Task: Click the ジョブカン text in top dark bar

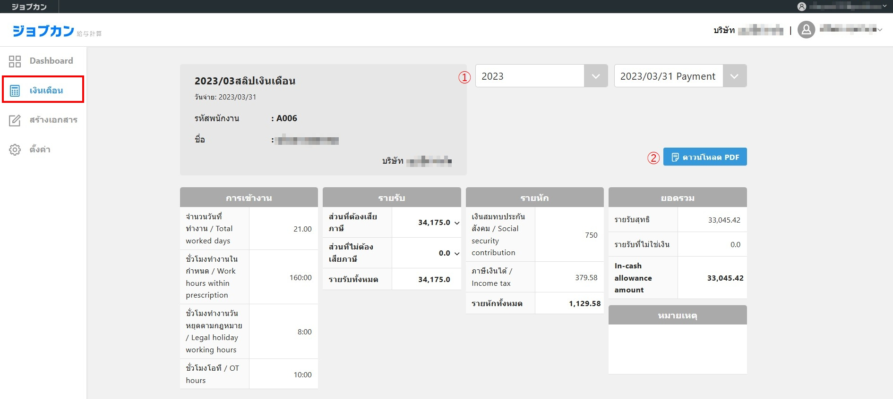Action: click(29, 7)
